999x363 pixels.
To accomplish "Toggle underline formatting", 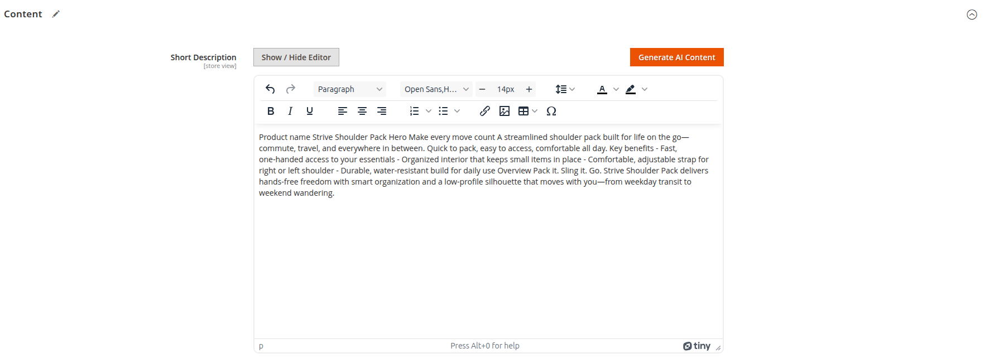I will (x=310, y=111).
